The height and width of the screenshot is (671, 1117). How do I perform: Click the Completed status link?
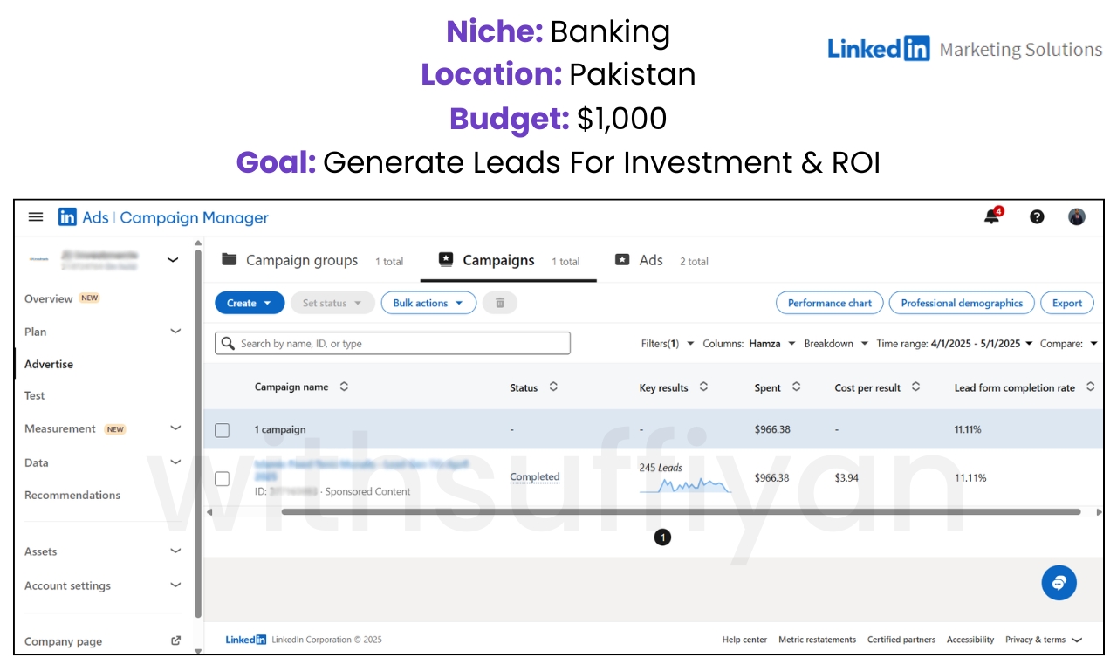(535, 477)
